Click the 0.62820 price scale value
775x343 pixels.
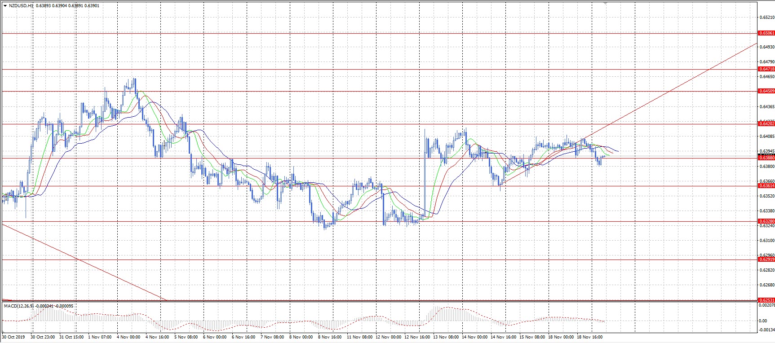pos(767,270)
